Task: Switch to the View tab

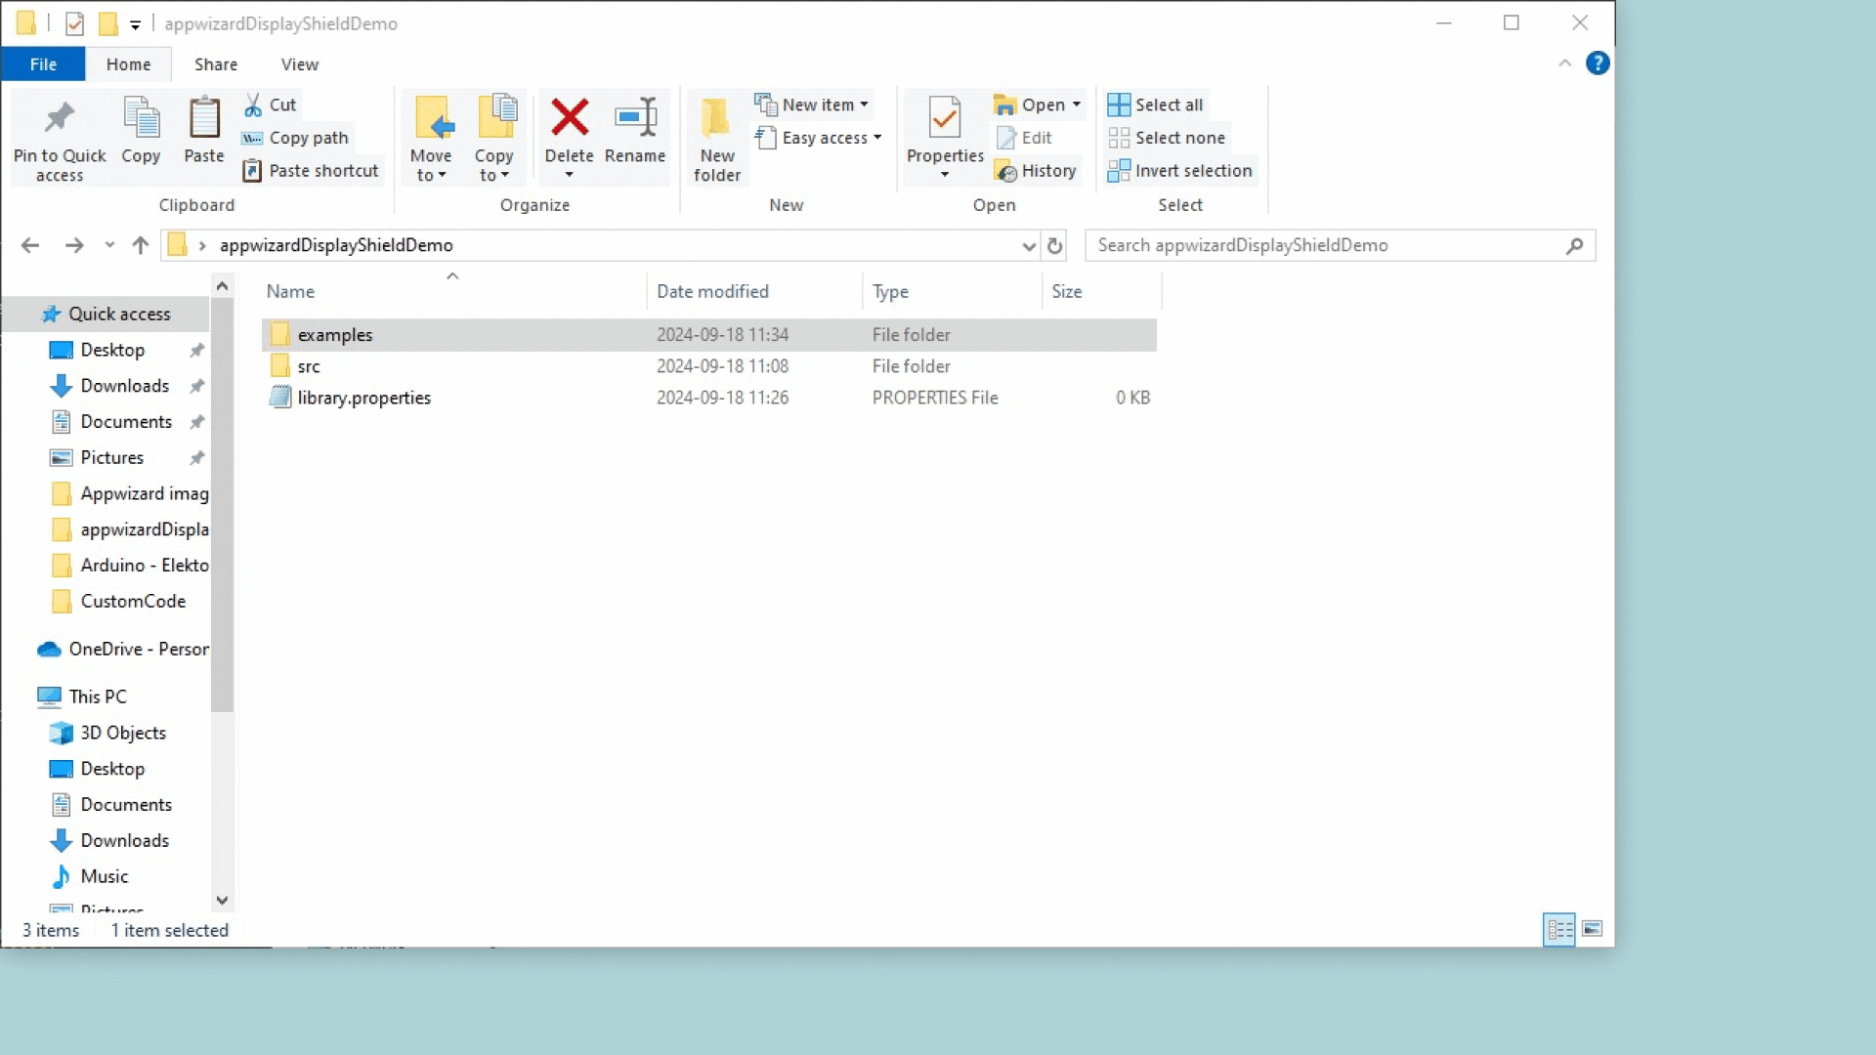Action: coord(299,63)
